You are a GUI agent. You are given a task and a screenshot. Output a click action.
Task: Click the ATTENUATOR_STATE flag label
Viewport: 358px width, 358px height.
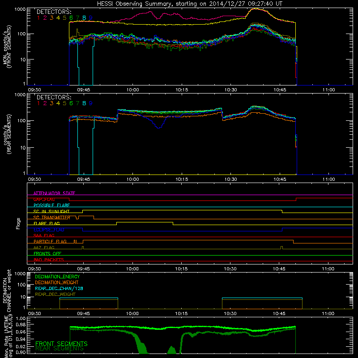pyautogui.click(x=54, y=193)
